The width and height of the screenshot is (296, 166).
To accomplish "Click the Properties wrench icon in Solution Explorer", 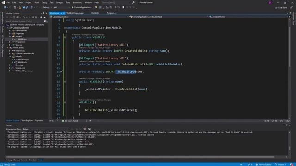I will tap(41, 18).
